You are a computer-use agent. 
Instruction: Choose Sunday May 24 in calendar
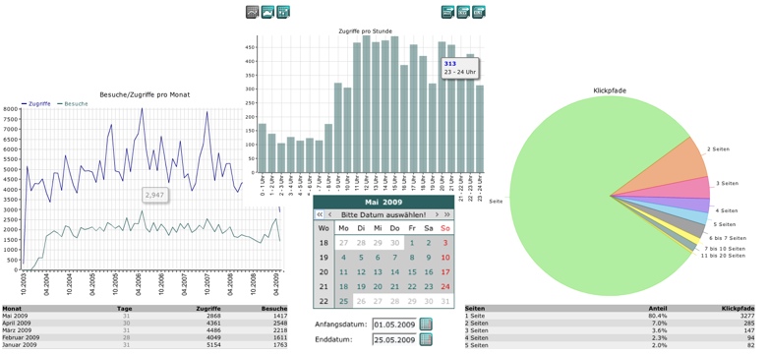pyautogui.click(x=445, y=286)
